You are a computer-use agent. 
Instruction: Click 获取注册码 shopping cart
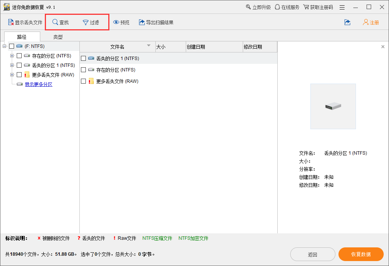(306, 7)
